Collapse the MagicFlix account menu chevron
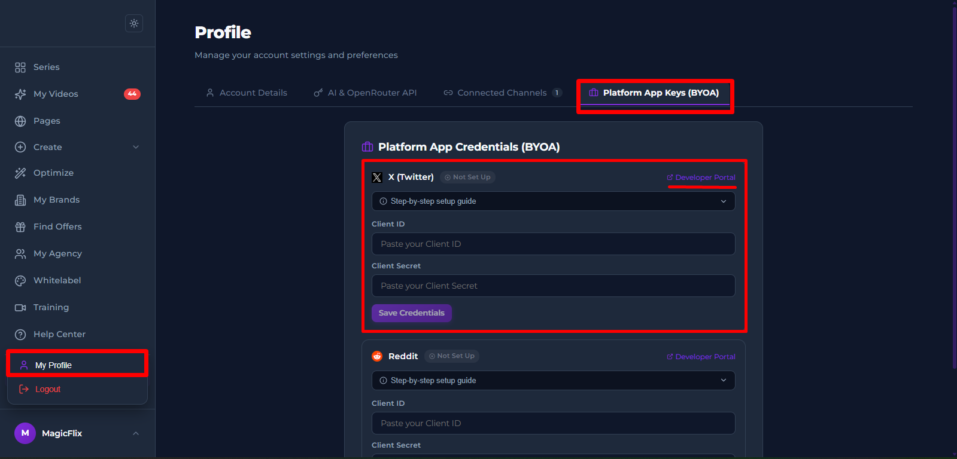The height and width of the screenshot is (459, 957). tap(136, 433)
